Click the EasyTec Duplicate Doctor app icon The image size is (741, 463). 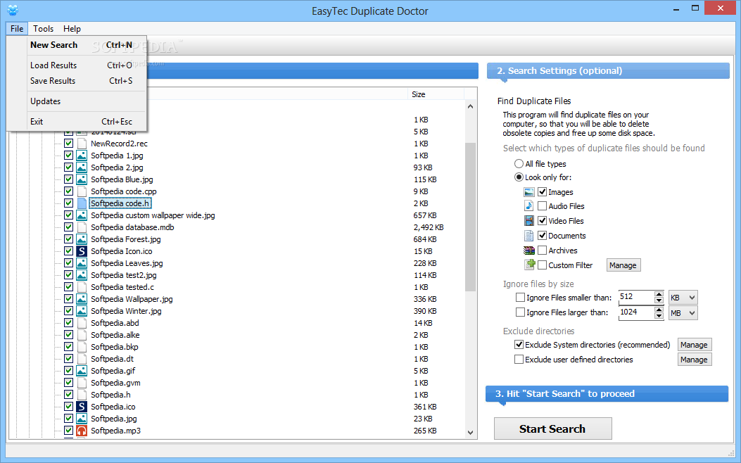tap(13, 10)
